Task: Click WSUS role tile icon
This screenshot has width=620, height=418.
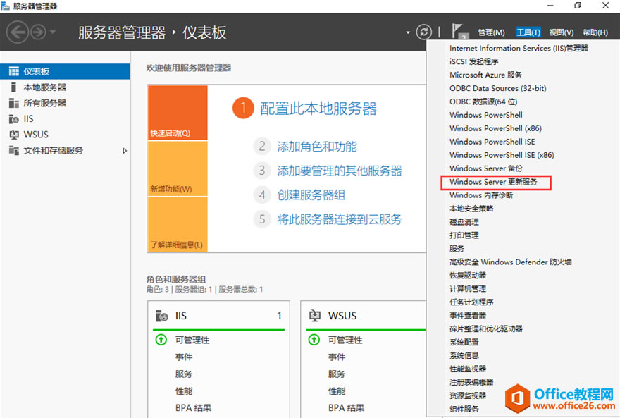Action: pyautogui.click(x=315, y=316)
